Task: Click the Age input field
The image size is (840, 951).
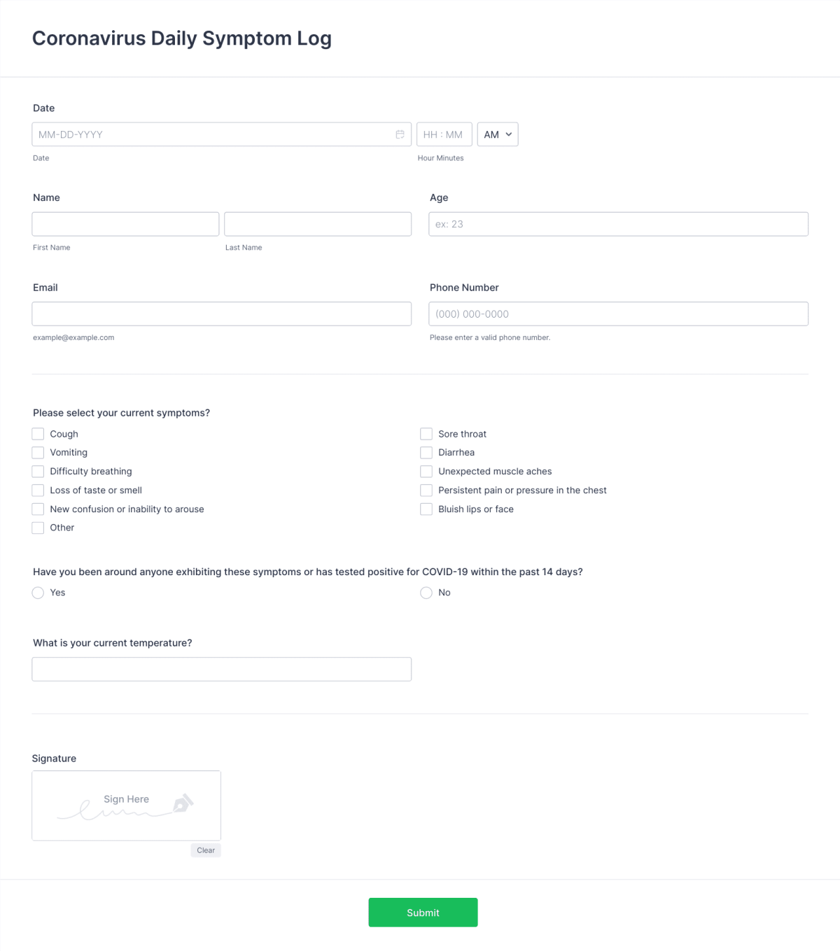Action: (618, 224)
